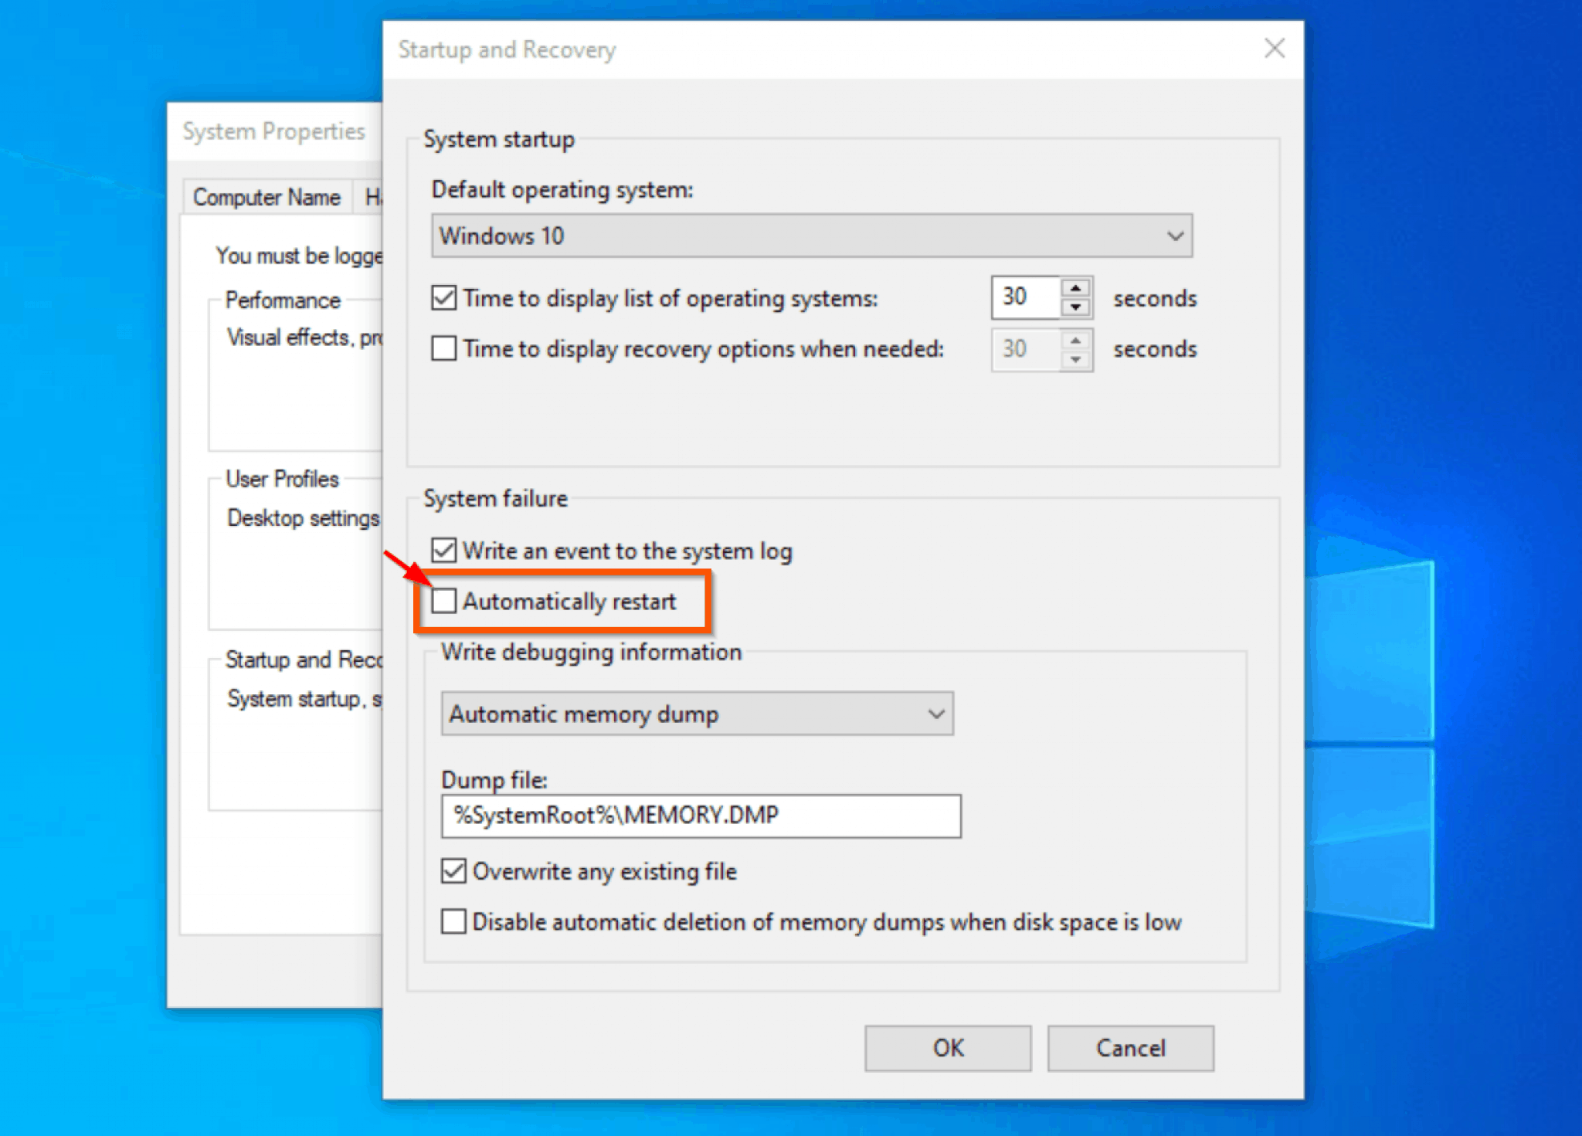Expand the Automatic memory dump dropdown

click(696, 714)
